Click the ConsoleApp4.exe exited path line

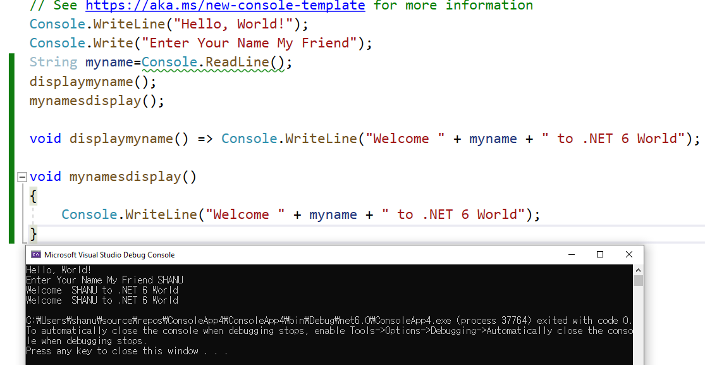tap(329, 321)
